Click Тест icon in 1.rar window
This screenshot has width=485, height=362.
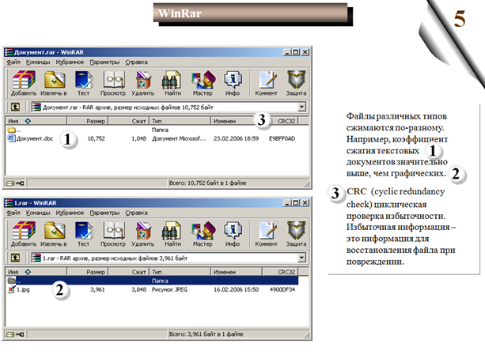[83, 234]
